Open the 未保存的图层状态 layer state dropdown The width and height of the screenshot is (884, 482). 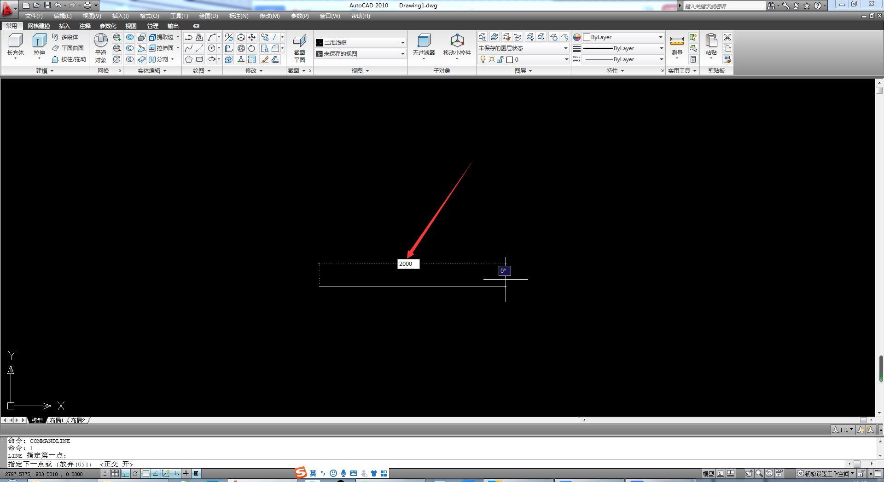click(x=523, y=48)
